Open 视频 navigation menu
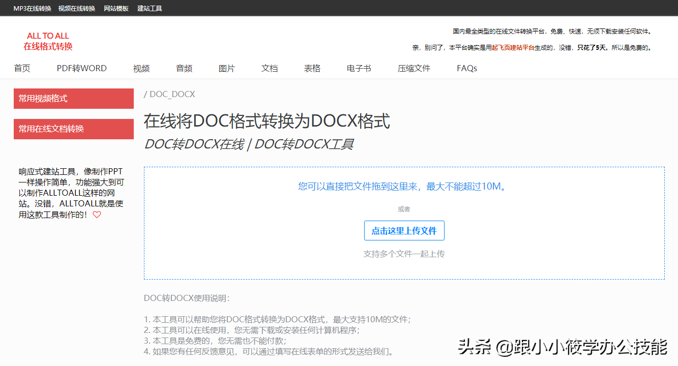 (141, 68)
